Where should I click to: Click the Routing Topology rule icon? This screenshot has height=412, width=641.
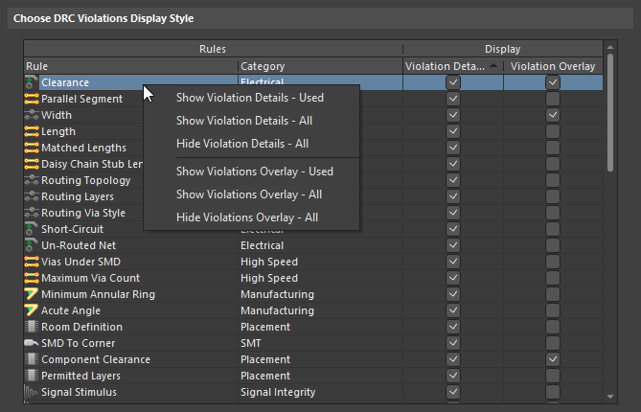coord(31,180)
